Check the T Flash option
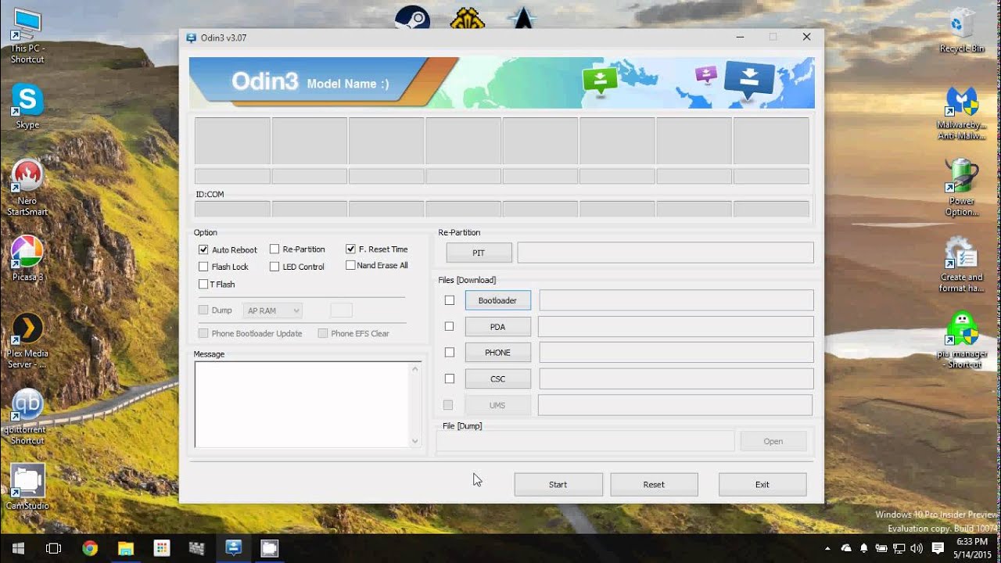The height and width of the screenshot is (563, 1001). tap(203, 284)
